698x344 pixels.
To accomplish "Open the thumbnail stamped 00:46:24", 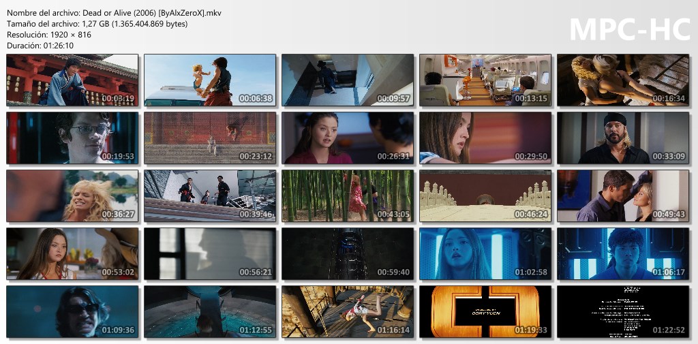I will (485, 196).
